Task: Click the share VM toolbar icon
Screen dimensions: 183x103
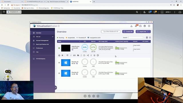Action: (88, 55)
